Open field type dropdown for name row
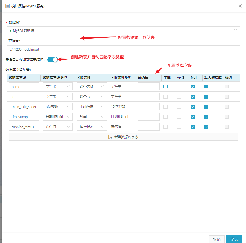The height and width of the screenshot is (243, 246). pos(58,87)
